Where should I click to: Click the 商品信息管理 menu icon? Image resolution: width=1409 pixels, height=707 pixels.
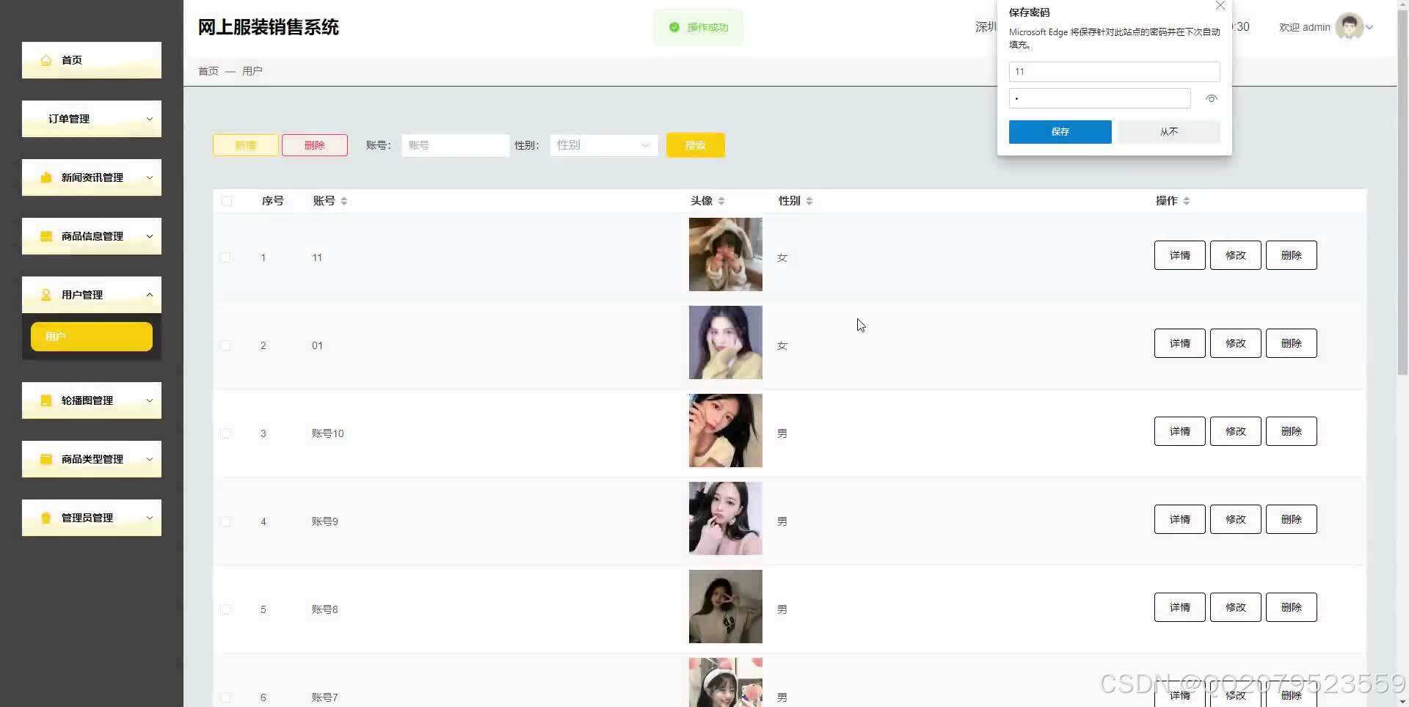click(46, 236)
